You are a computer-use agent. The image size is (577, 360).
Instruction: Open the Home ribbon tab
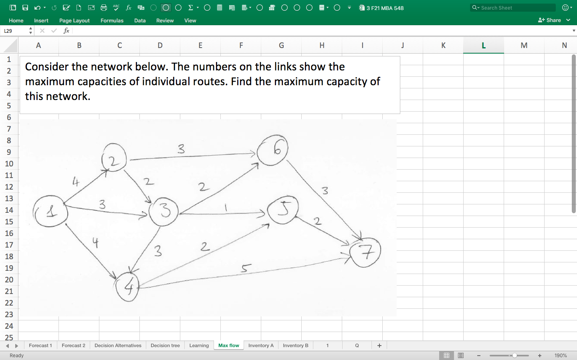(16, 20)
